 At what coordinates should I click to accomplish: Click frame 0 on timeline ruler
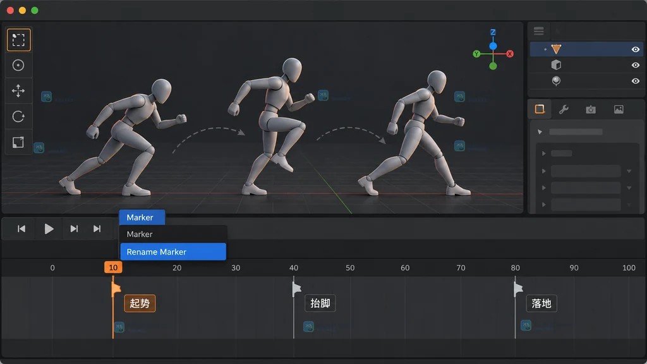pos(52,268)
